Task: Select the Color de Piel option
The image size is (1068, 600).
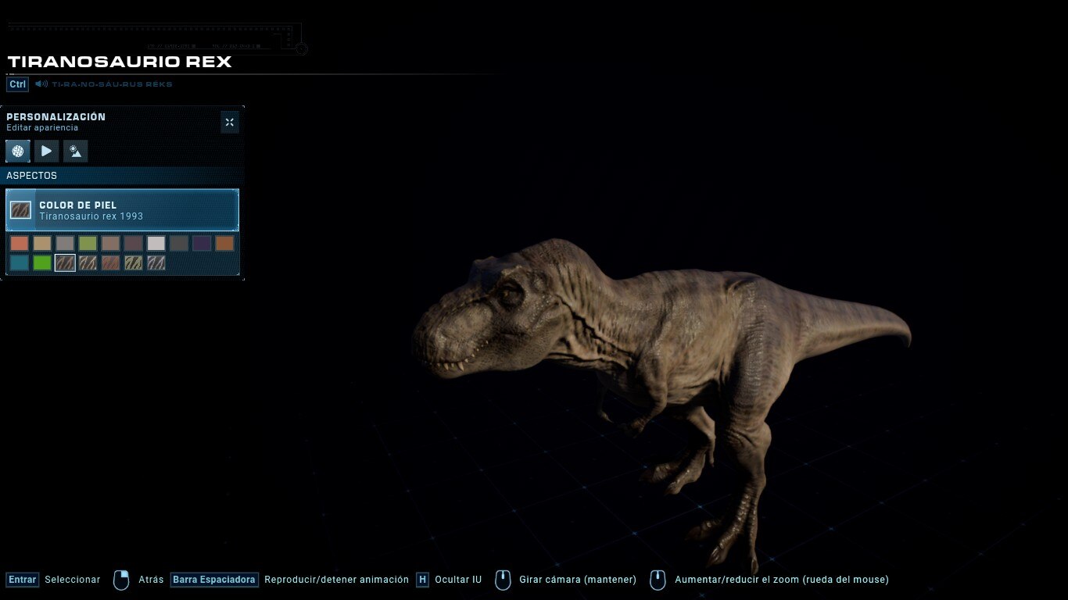Action: pos(122,210)
